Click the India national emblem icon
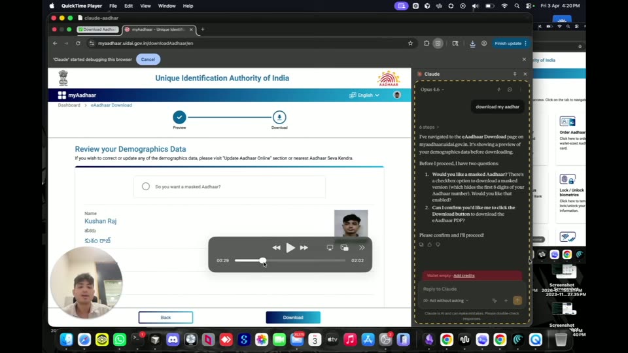Screen dimensions: 628x353 pyautogui.click(x=63, y=78)
